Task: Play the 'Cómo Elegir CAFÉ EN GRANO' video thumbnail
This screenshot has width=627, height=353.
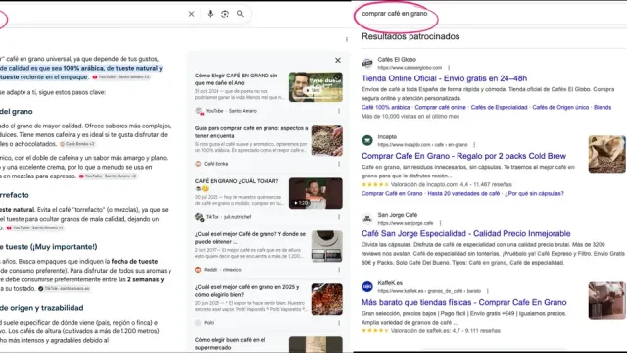Action: coord(315,87)
